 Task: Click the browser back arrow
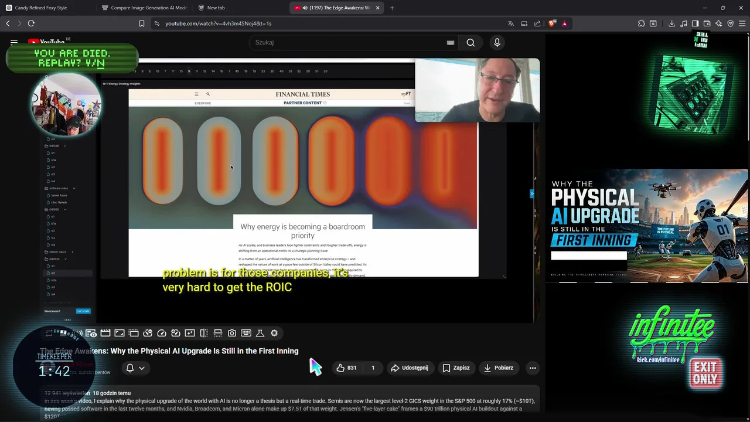pyautogui.click(x=8, y=23)
